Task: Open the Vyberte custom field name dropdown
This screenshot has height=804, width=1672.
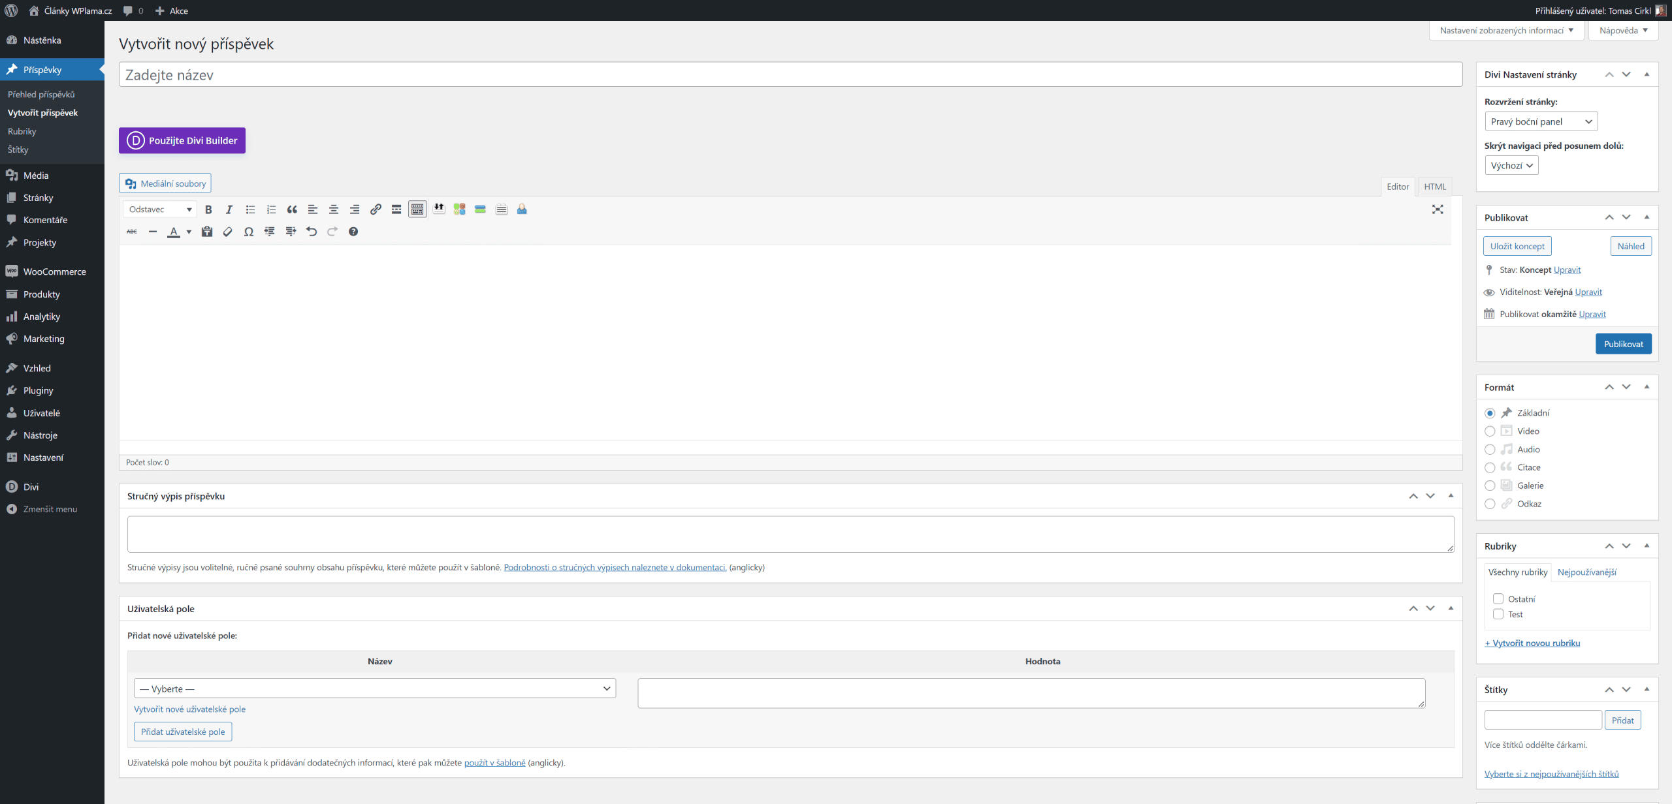Action: point(375,688)
